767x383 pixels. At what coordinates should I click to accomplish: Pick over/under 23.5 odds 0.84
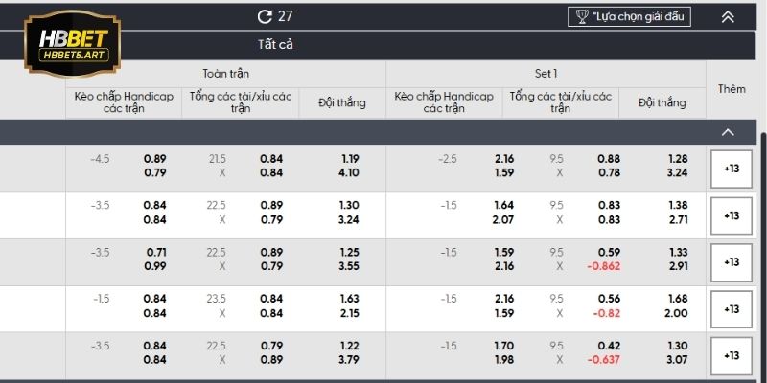[271, 298]
